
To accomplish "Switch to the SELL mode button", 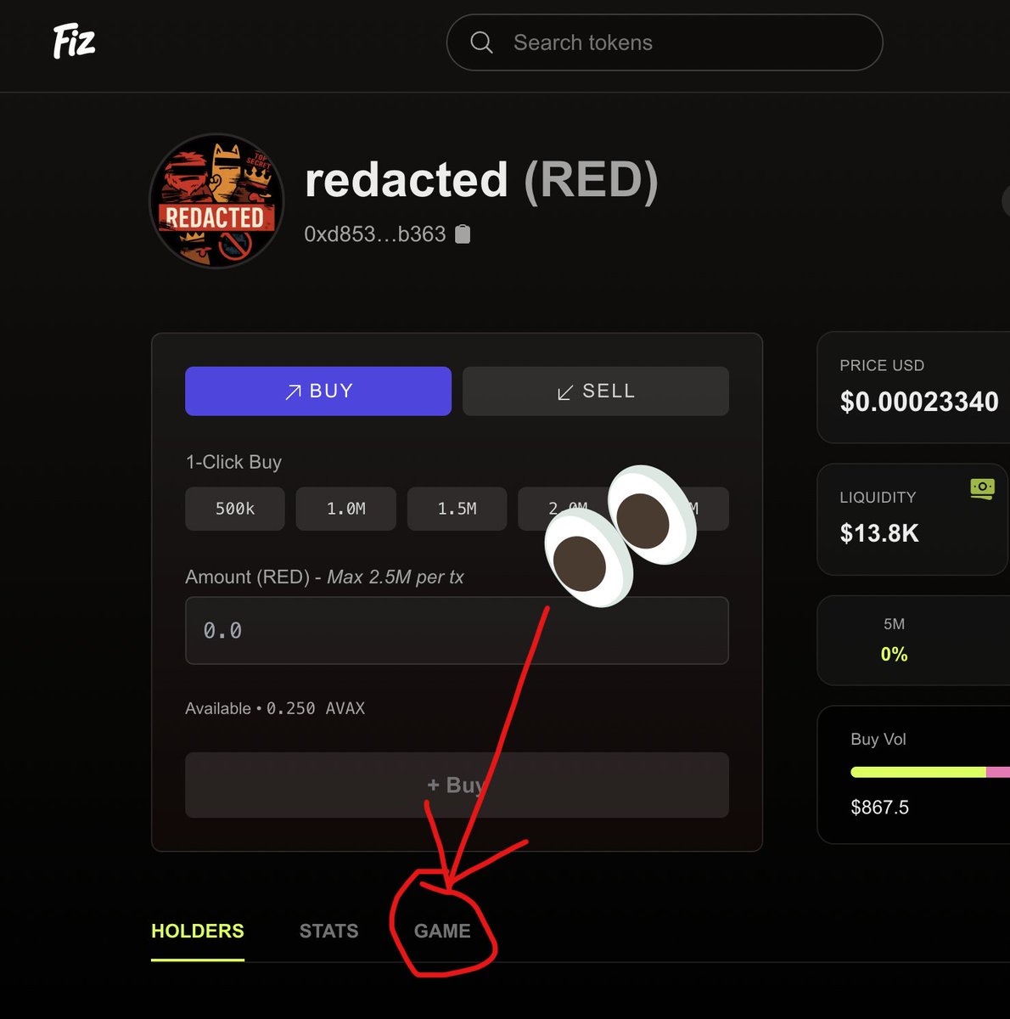I will [596, 391].
